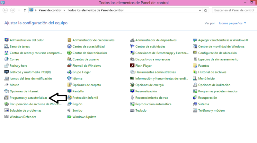Open Gráficos y multimedia Intel(R)
257x143 pixels.
(30, 72)
